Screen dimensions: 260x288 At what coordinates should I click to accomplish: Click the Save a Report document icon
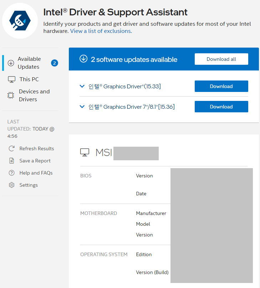click(x=11, y=161)
